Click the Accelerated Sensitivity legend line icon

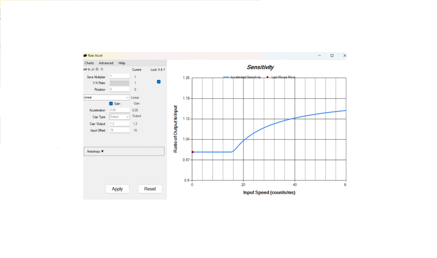click(x=227, y=77)
